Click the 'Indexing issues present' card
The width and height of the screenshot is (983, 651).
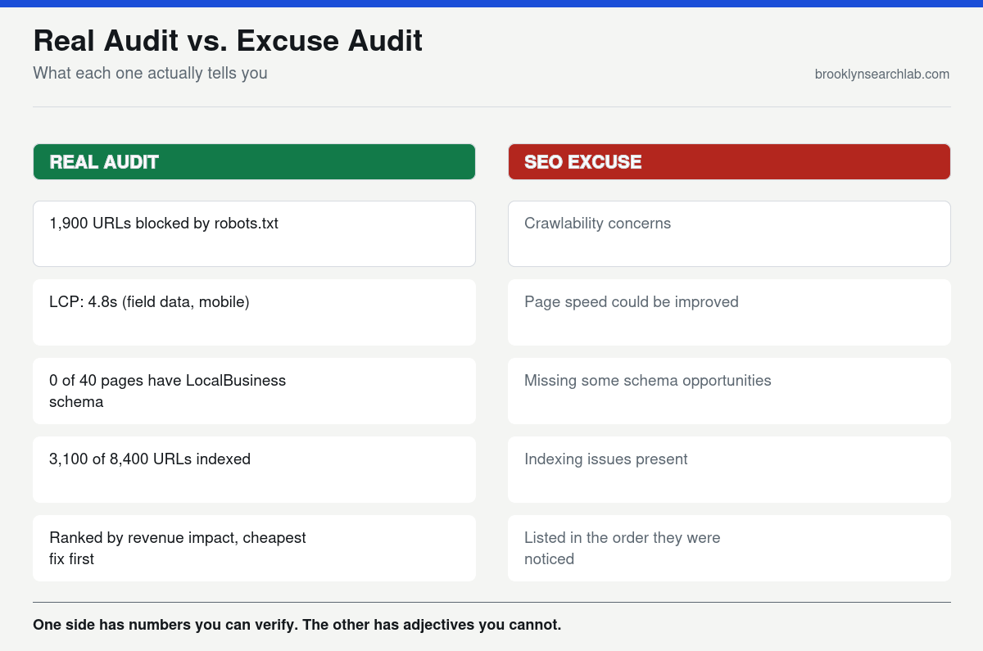point(729,469)
